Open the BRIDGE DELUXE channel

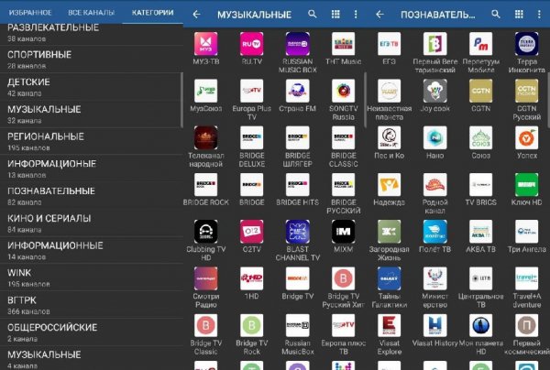point(251,137)
